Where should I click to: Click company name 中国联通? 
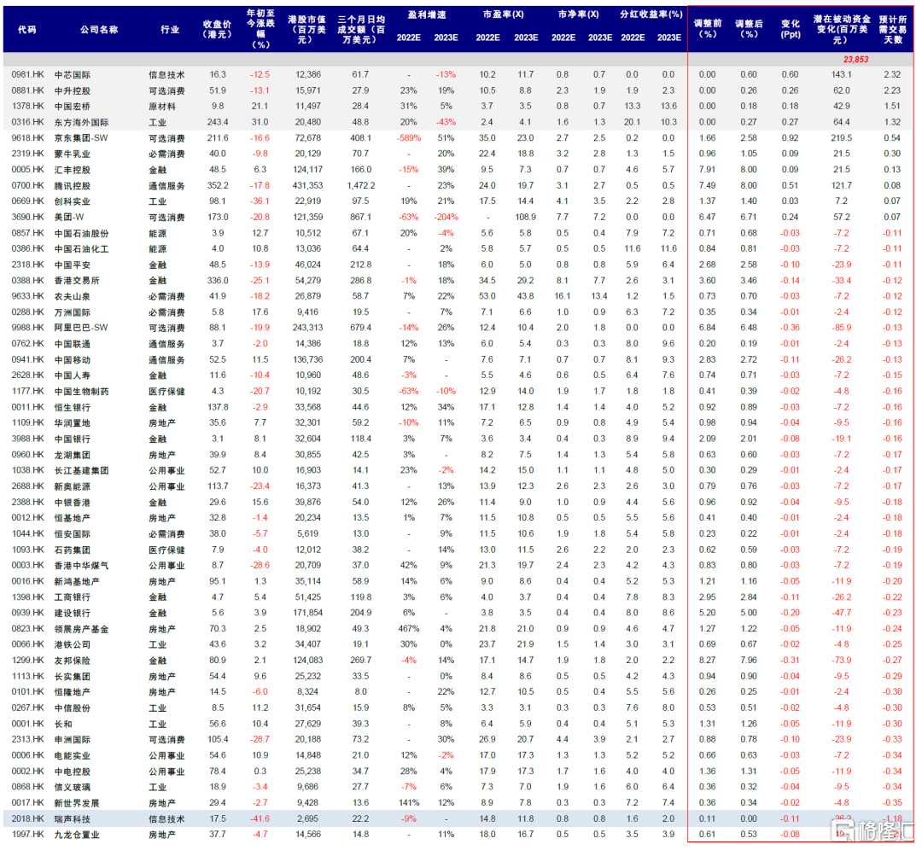coord(73,344)
